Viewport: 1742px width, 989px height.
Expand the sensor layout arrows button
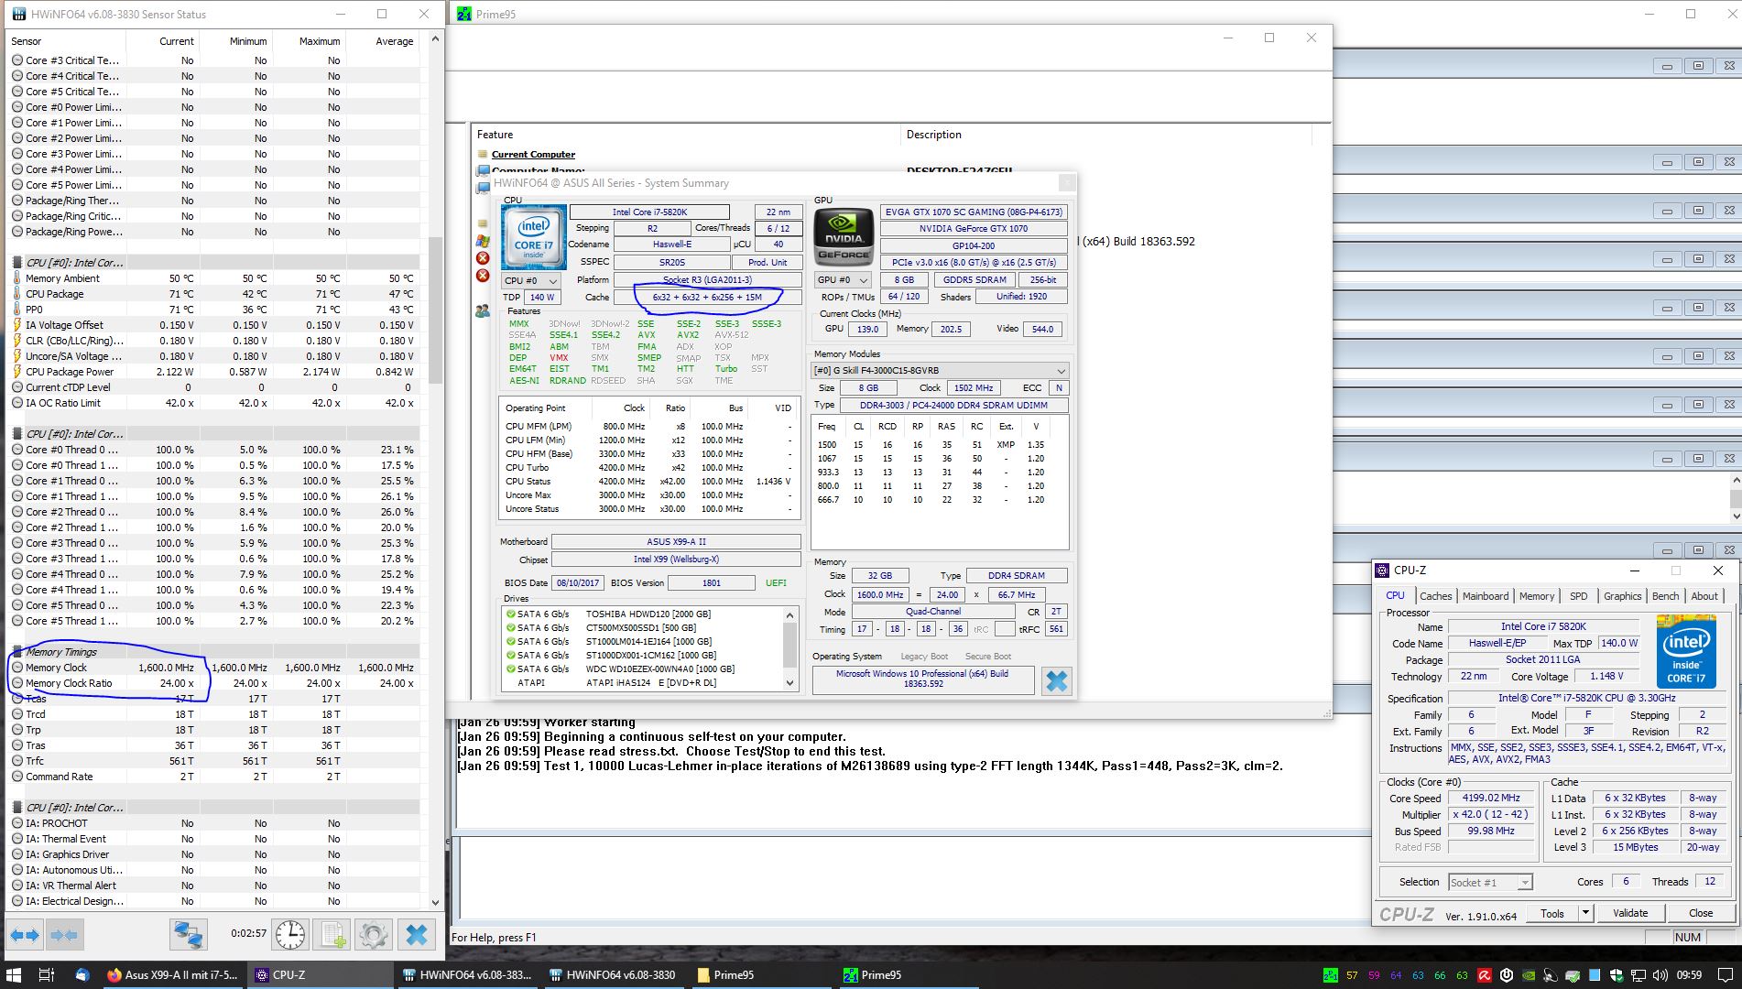(x=25, y=934)
